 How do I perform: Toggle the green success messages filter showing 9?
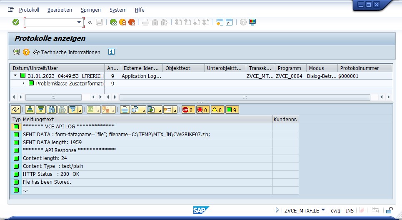[232, 110]
